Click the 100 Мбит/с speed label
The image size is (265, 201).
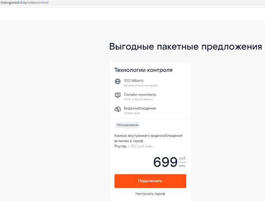134,81
